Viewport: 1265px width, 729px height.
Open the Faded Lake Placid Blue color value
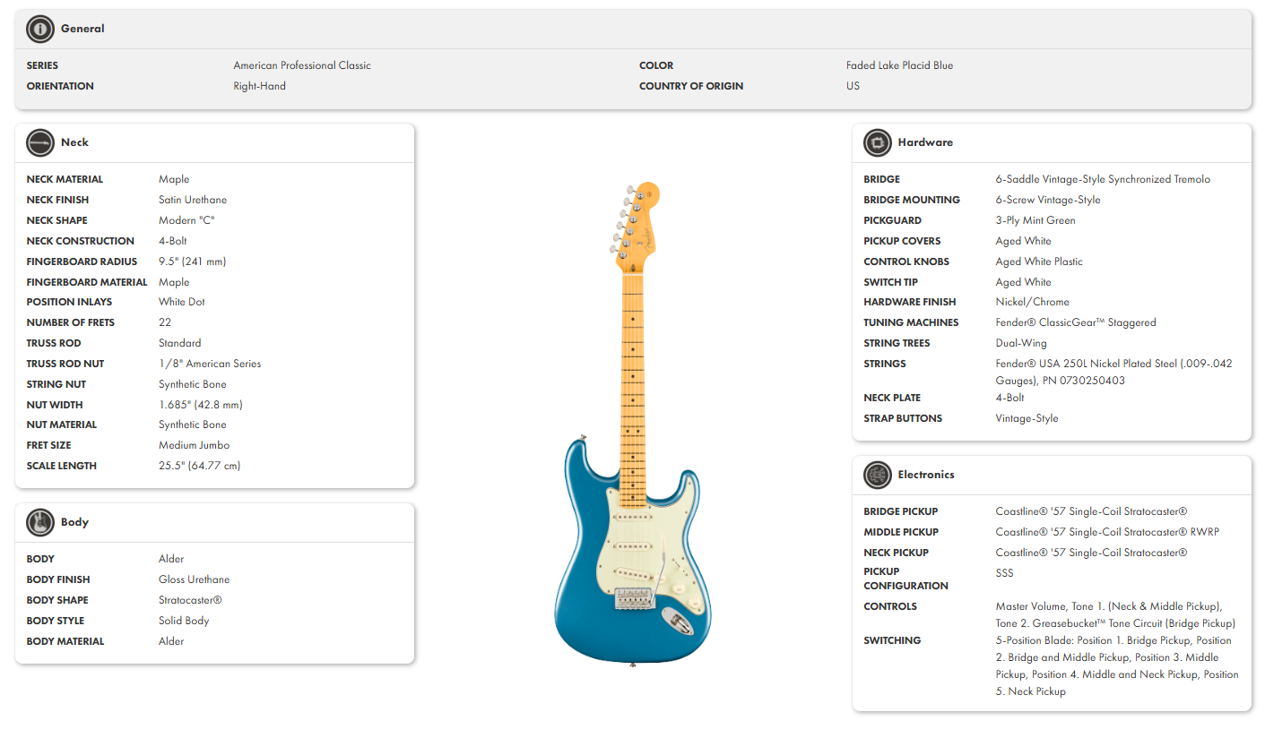pos(899,64)
